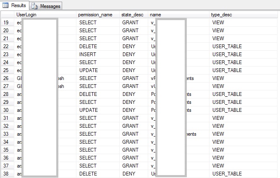Click UPDATE permission in row 30
The image size is (280, 178).
pos(89,110)
